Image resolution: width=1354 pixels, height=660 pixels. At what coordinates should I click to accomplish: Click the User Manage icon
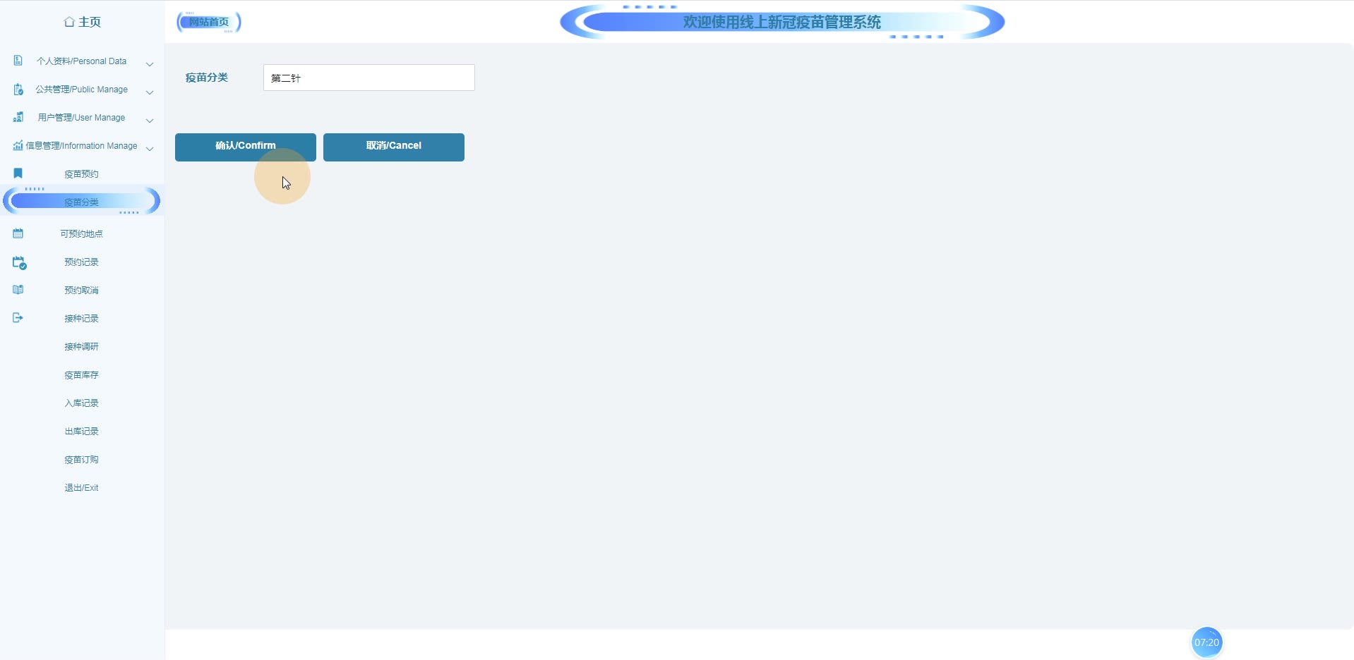tap(18, 117)
